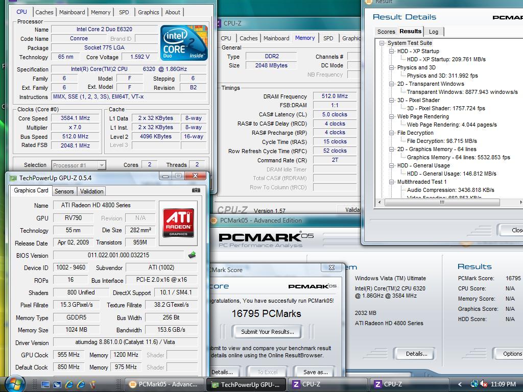
Task: Click Save as button in score dialog
Action: click(315, 372)
